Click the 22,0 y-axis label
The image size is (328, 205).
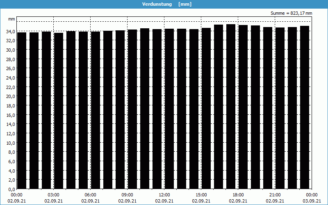coord(11,87)
